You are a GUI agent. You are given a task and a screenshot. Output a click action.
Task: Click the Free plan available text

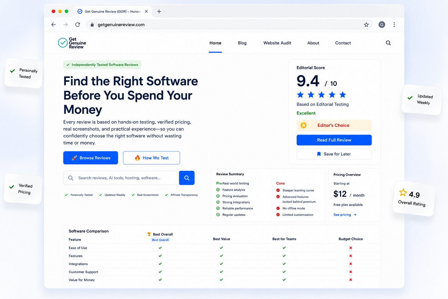348,205
